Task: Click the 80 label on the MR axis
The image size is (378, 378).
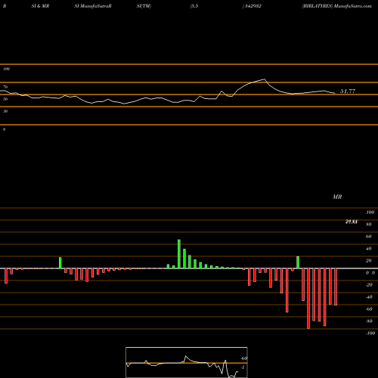Action: [369, 225]
